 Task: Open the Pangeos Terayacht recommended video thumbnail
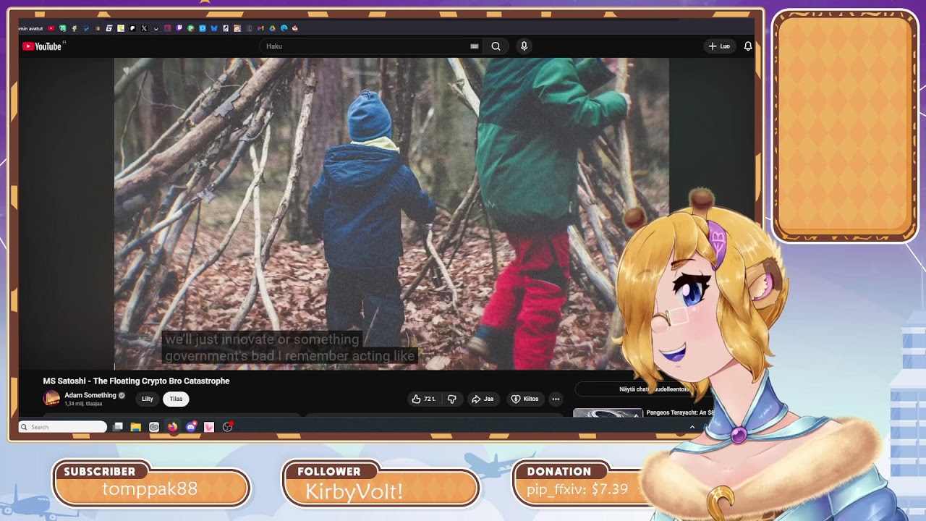[608, 413]
